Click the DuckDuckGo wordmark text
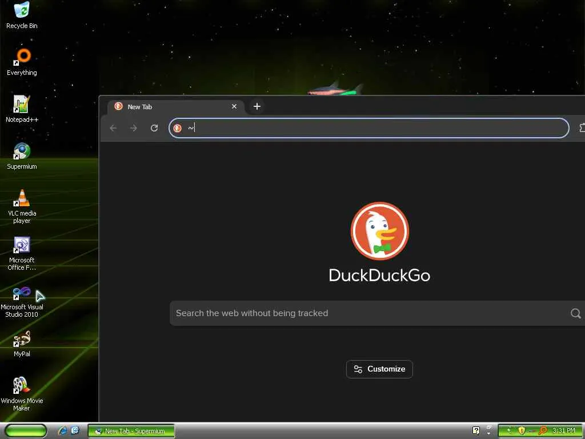The height and width of the screenshot is (439, 585). pos(379,276)
